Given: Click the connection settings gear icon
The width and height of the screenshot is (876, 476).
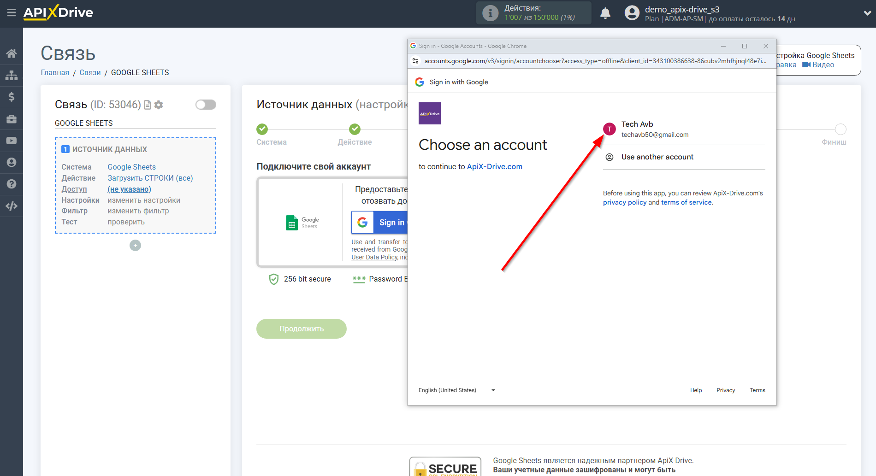Looking at the screenshot, I should coord(159,105).
